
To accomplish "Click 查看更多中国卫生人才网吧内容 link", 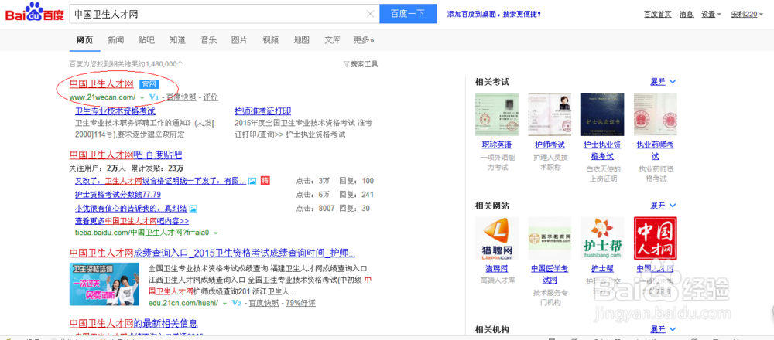I will point(132,221).
